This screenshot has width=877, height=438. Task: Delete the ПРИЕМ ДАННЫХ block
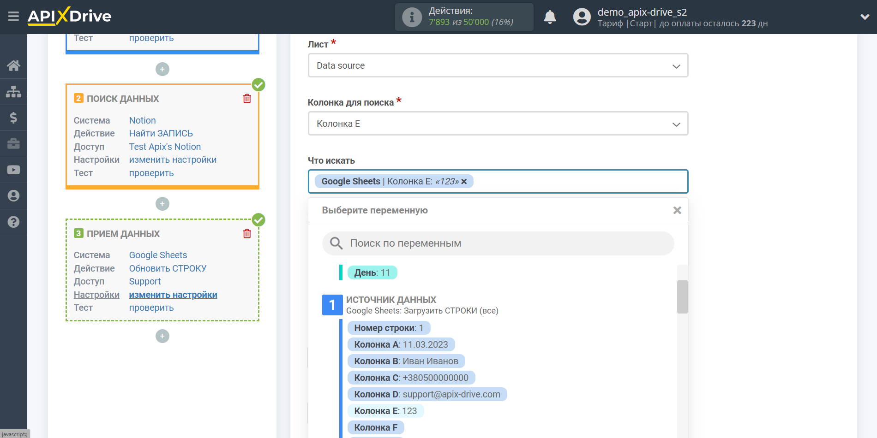coord(247,234)
